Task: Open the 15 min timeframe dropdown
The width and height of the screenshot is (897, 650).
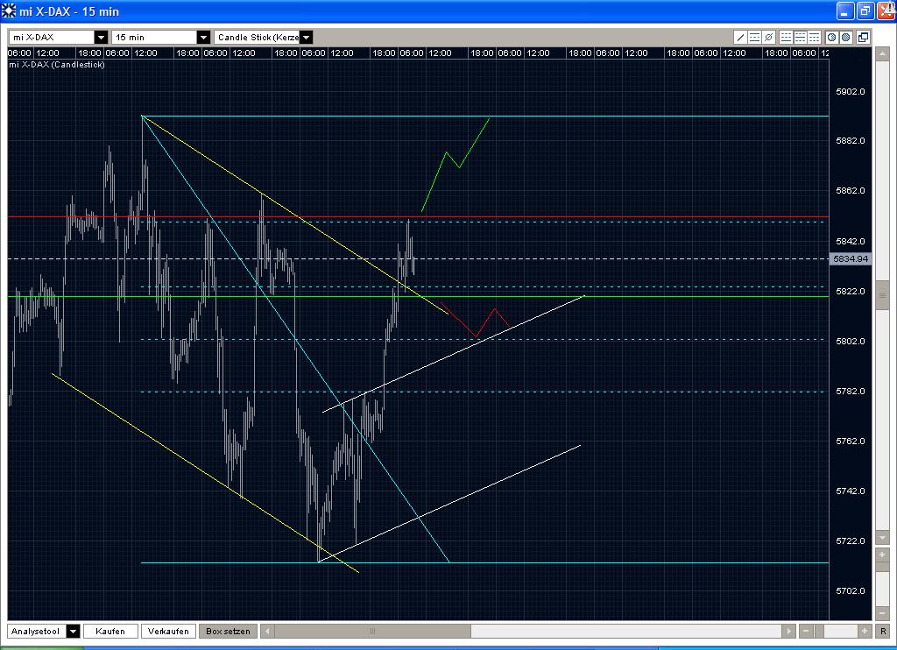Action: pyautogui.click(x=204, y=37)
